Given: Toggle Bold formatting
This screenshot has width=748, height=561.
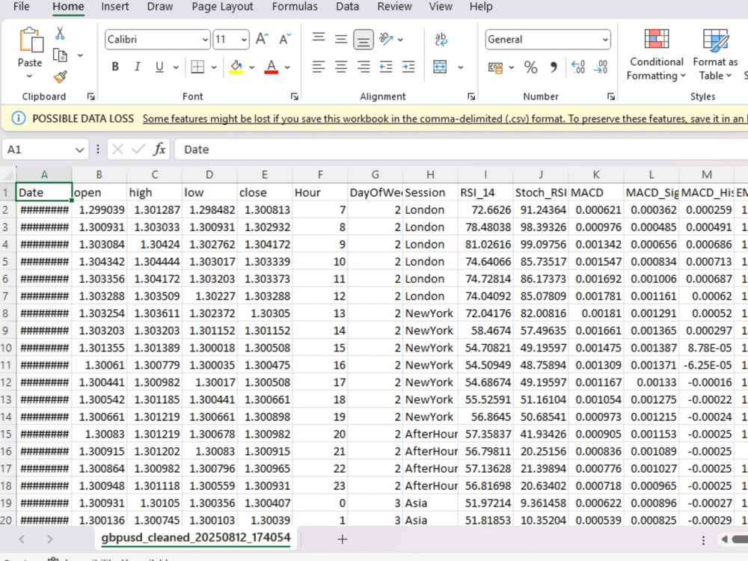Looking at the screenshot, I should click(x=115, y=67).
